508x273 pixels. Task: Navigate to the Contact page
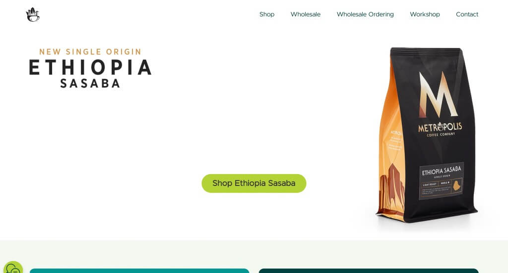[467, 14]
